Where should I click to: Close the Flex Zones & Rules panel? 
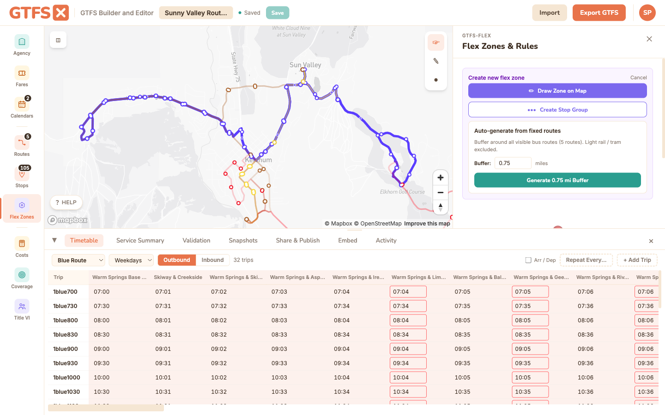[x=649, y=39]
